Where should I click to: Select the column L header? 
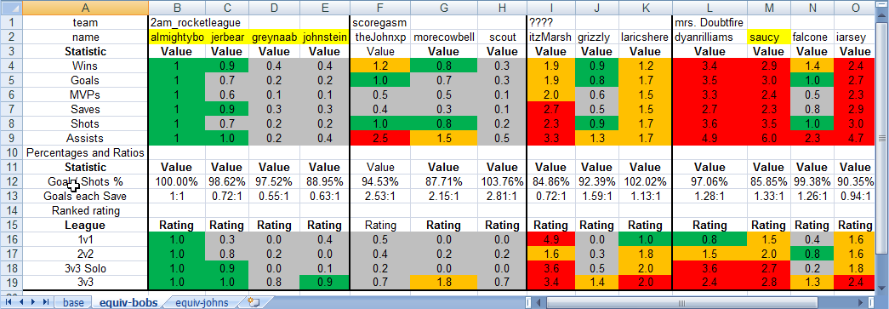tap(709, 8)
